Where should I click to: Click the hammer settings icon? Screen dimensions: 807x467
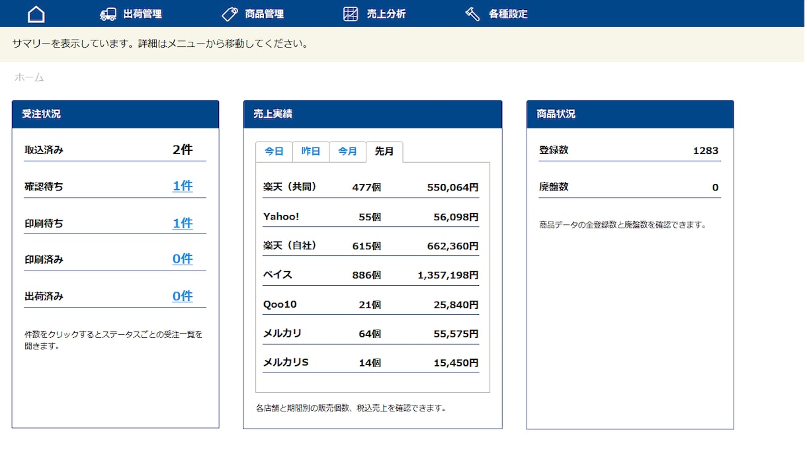click(472, 14)
